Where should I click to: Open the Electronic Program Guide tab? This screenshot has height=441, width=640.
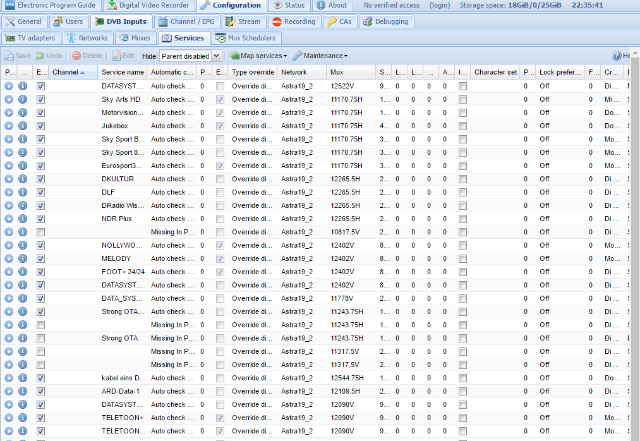[x=50, y=5]
